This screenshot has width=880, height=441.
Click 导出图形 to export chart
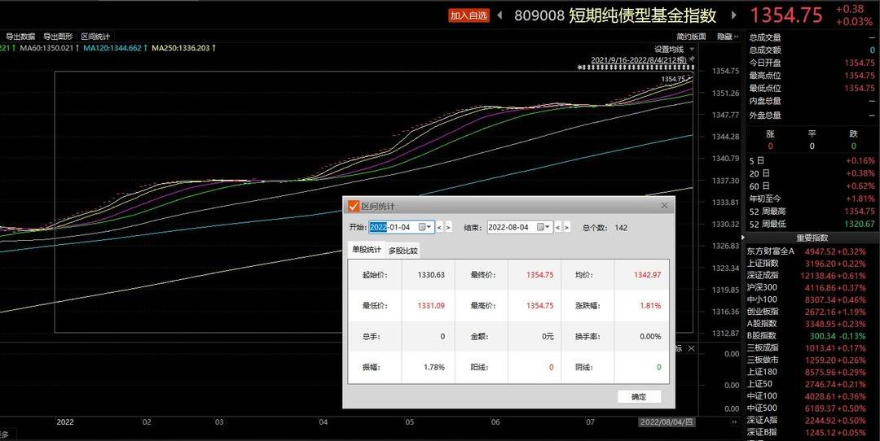[x=58, y=37]
